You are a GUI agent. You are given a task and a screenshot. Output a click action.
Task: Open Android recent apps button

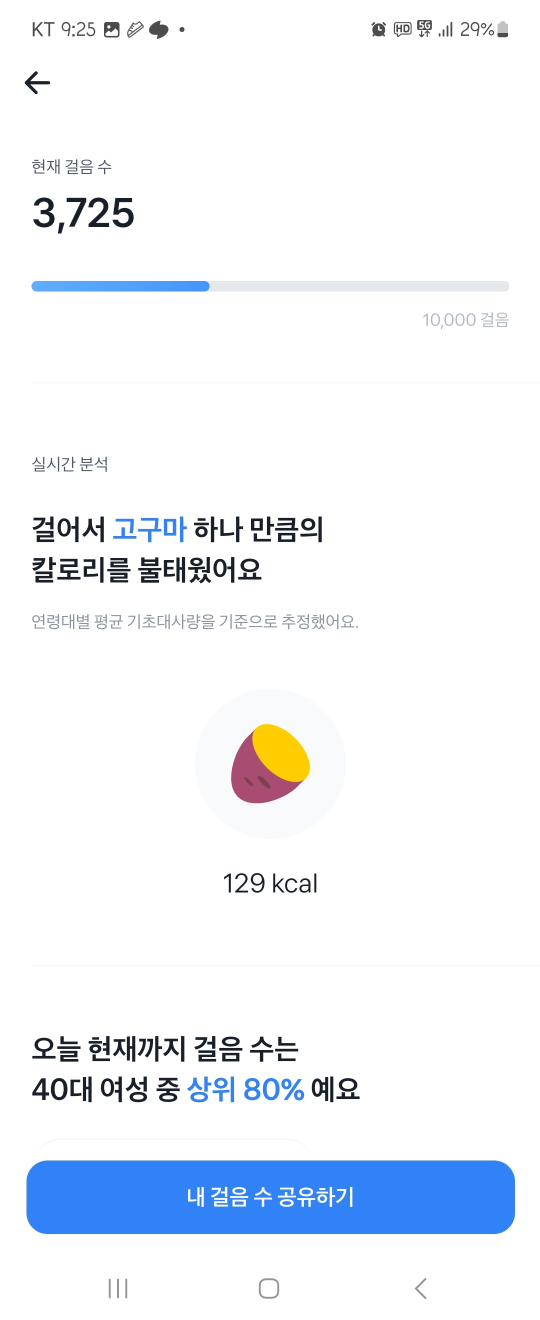(x=118, y=1288)
